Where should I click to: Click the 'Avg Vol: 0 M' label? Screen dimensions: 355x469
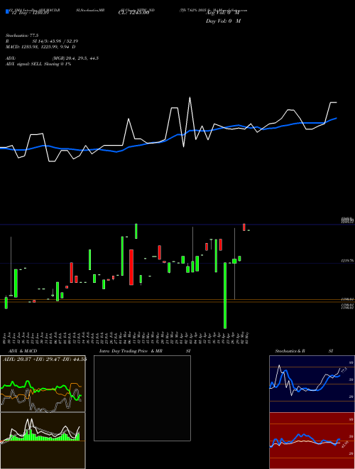coord(223,13)
